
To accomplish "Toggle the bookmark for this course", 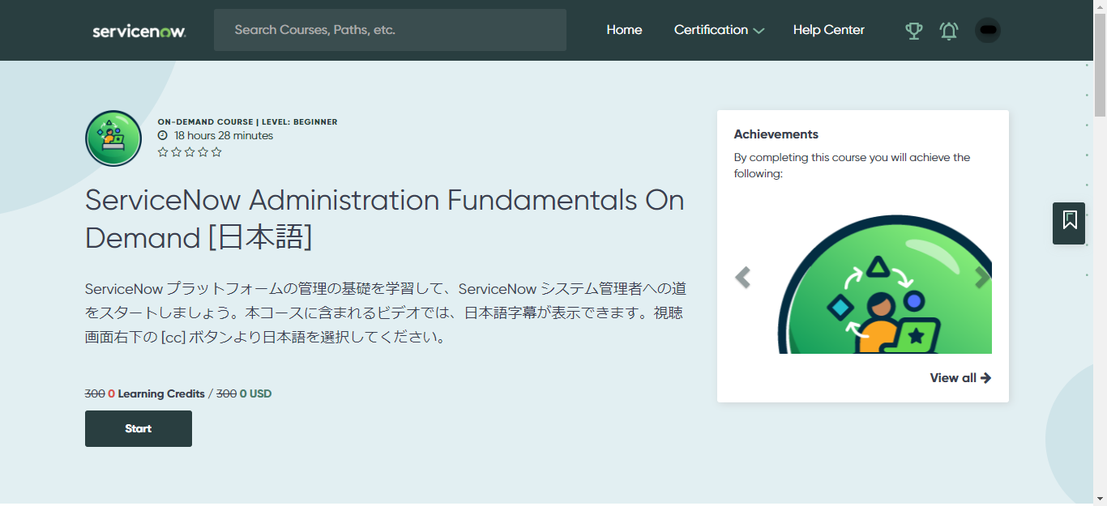I will 1068,223.
